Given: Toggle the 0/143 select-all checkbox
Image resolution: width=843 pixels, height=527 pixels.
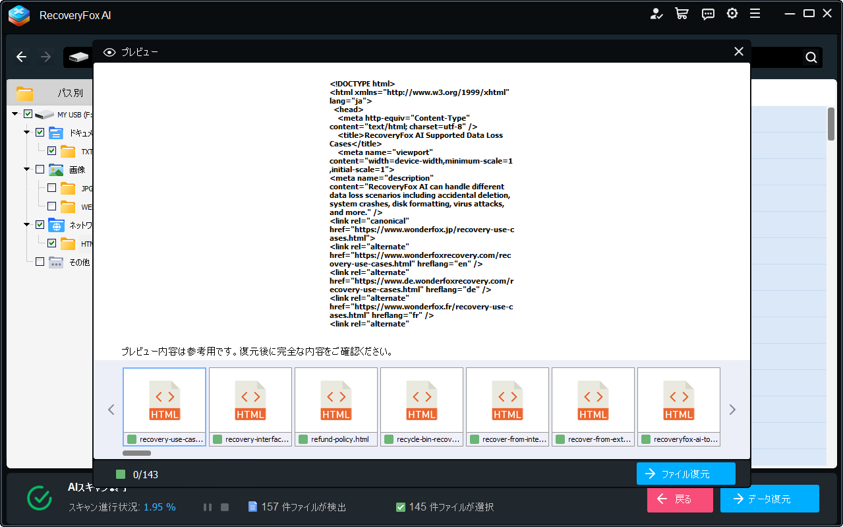Looking at the screenshot, I should (120, 474).
